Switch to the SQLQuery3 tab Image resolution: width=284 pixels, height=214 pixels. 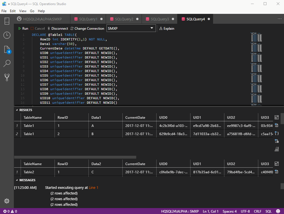(x=160, y=19)
